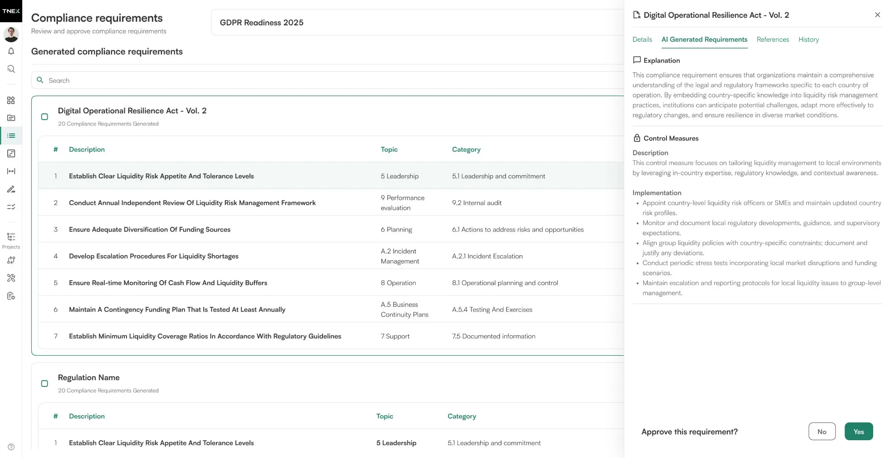Select Ensure Real-time Monitoring Of Cash Flow row
The image size is (891, 458).
[x=331, y=282]
